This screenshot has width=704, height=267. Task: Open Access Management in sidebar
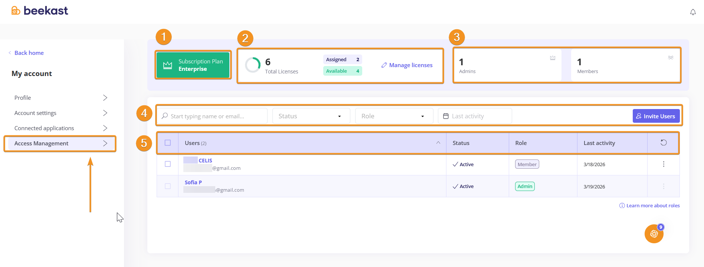[x=60, y=144]
